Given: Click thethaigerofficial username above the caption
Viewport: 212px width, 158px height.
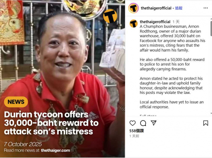Looking at the screenshot, I should click(155, 22).
